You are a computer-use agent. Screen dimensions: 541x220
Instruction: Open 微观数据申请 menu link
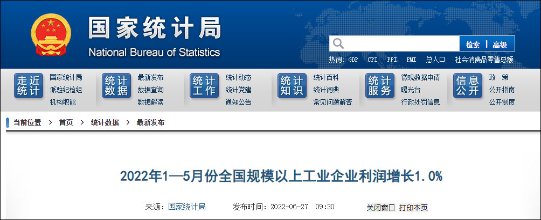pos(421,78)
